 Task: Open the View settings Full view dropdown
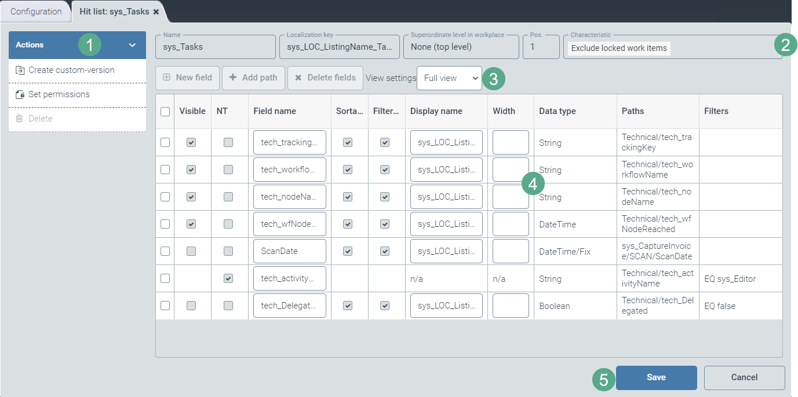pyautogui.click(x=449, y=78)
